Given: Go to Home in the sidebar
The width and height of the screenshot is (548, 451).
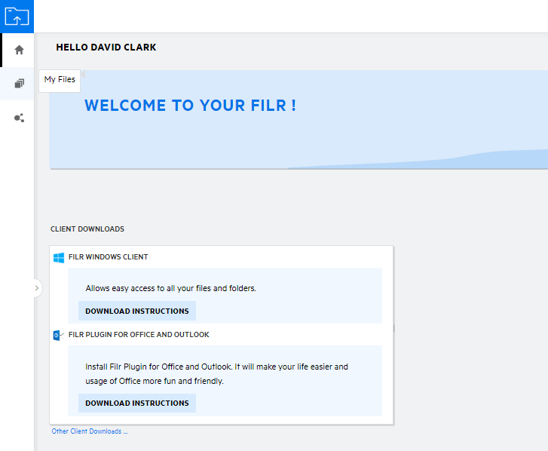Looking at the screenshot, I should 19,50.
